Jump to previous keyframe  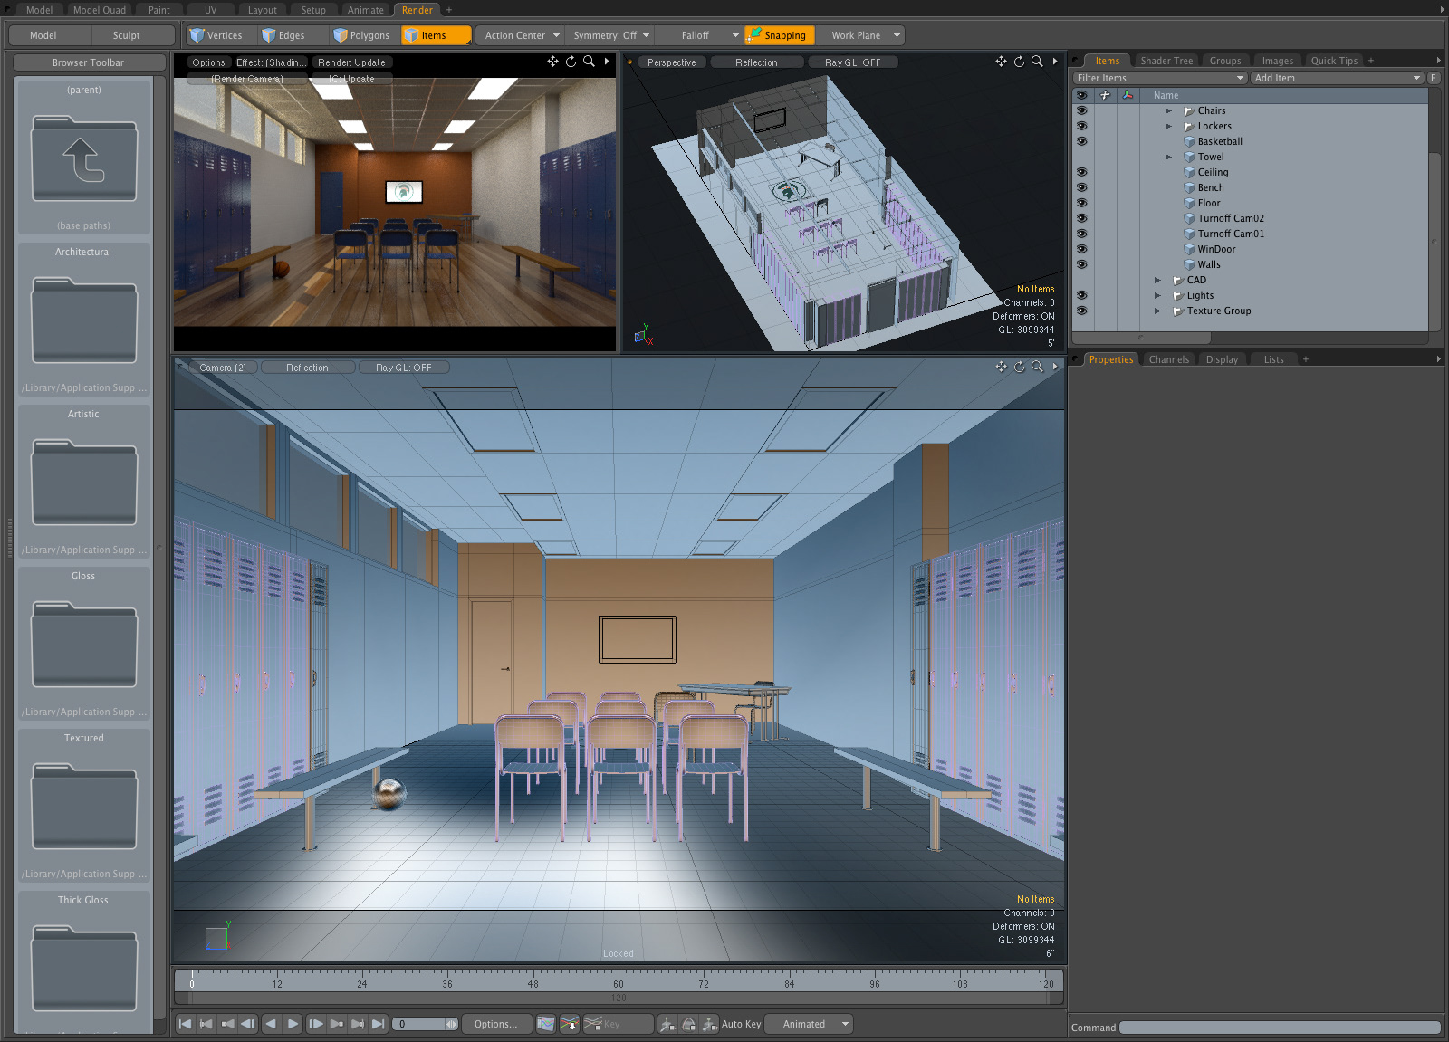point(227,1024)
